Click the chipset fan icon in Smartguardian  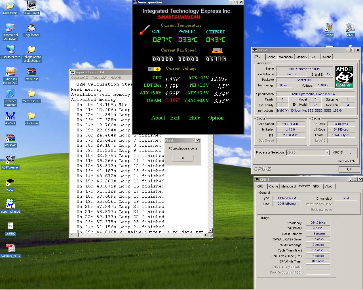tap(217, 51)
